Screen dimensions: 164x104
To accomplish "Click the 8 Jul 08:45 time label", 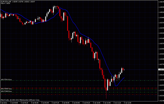I will point(76,103).
